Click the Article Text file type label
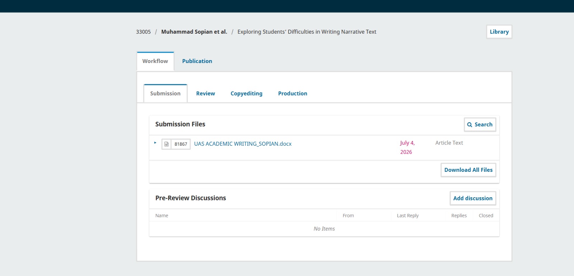 pos(449,143)
